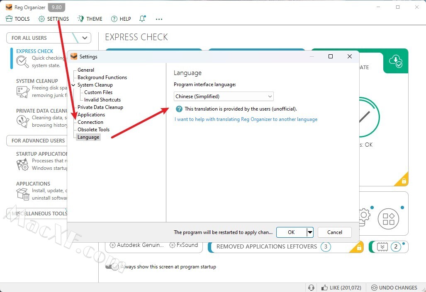The image size is (426, 292).
Task: Cancel the Settings dialog
Action: [x=334, y=232]
